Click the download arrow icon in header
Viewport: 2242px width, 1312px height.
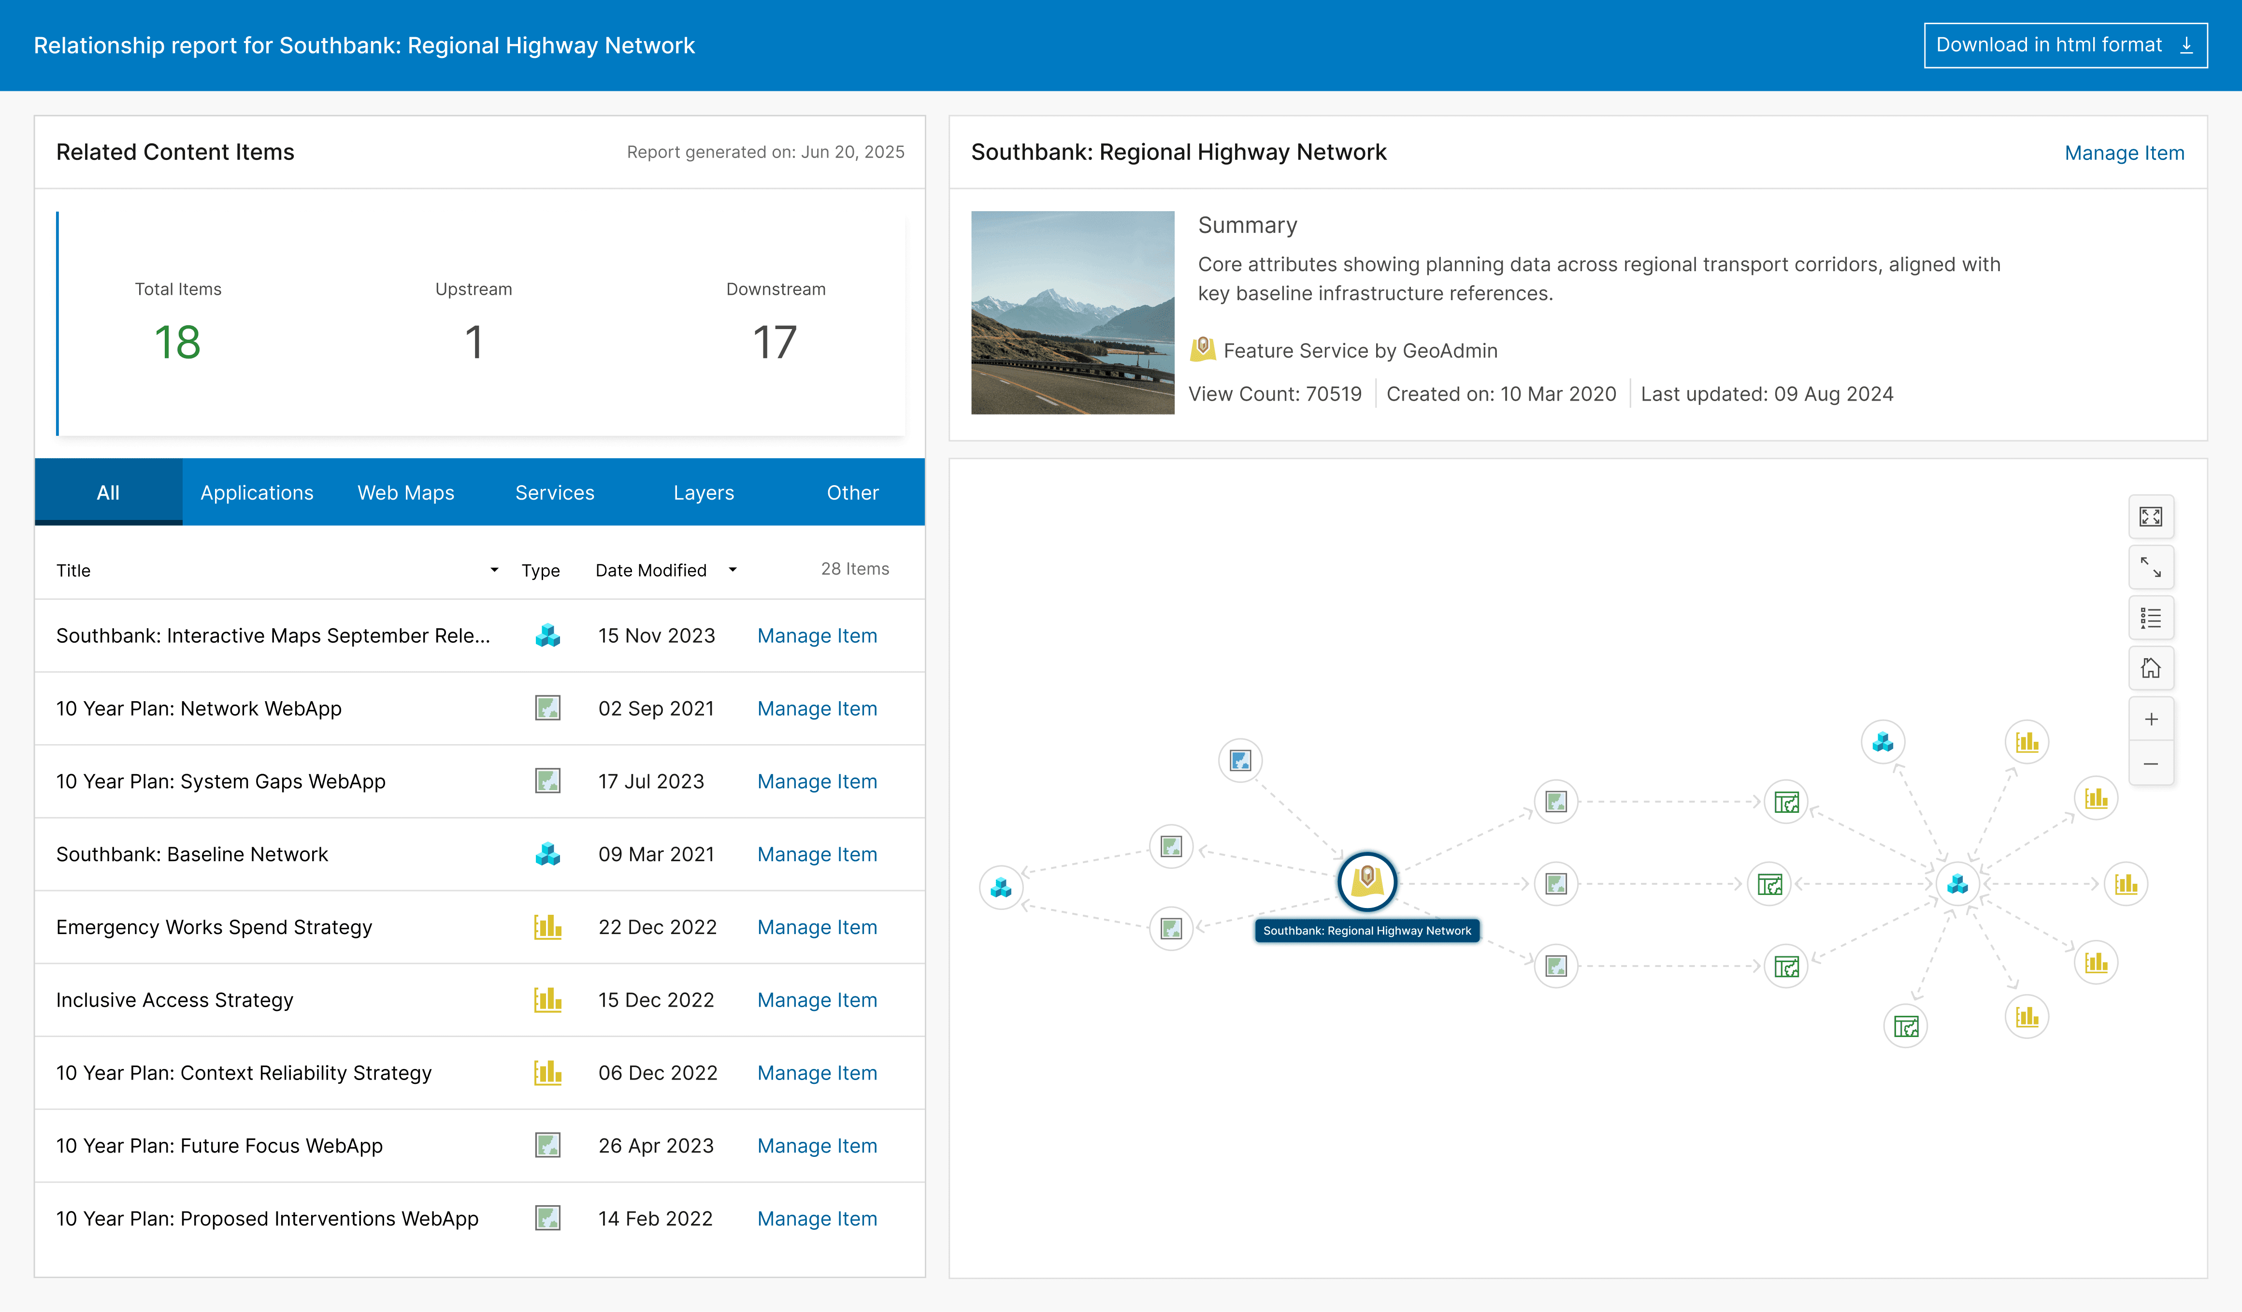(2186, 45)
